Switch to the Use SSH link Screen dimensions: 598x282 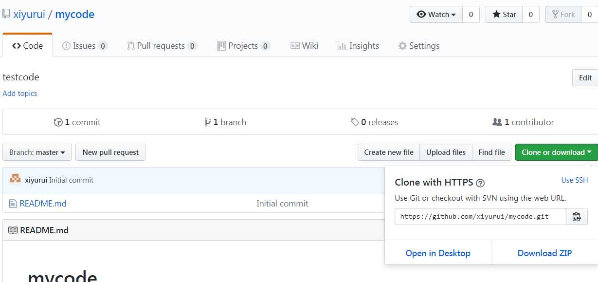point(575,180)
